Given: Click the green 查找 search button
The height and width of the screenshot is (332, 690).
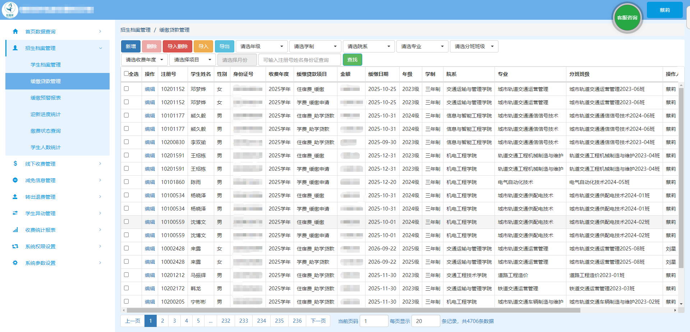Looking at the screenshot, I should (x=352, y=60).
